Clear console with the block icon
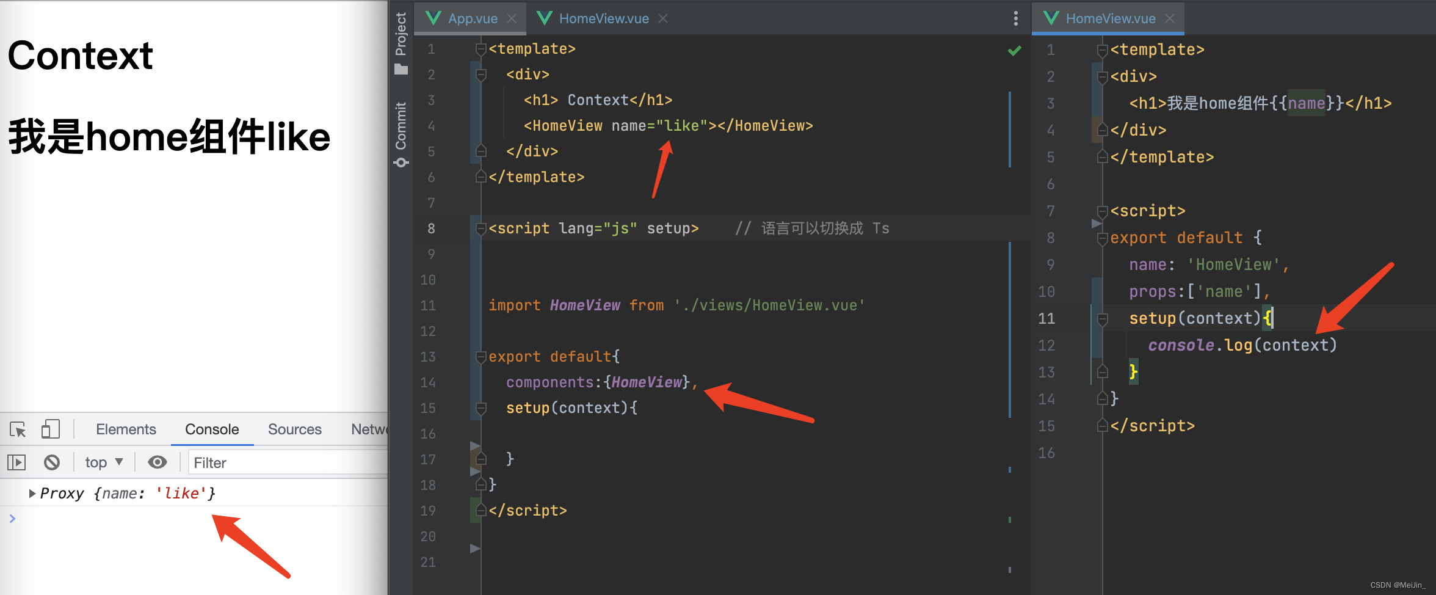The height and width of the screenshot is (595, 1436). tap(52, 462)
